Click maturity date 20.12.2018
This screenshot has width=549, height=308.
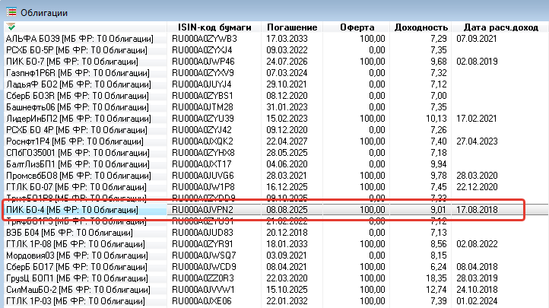click(x=287, y=233)
